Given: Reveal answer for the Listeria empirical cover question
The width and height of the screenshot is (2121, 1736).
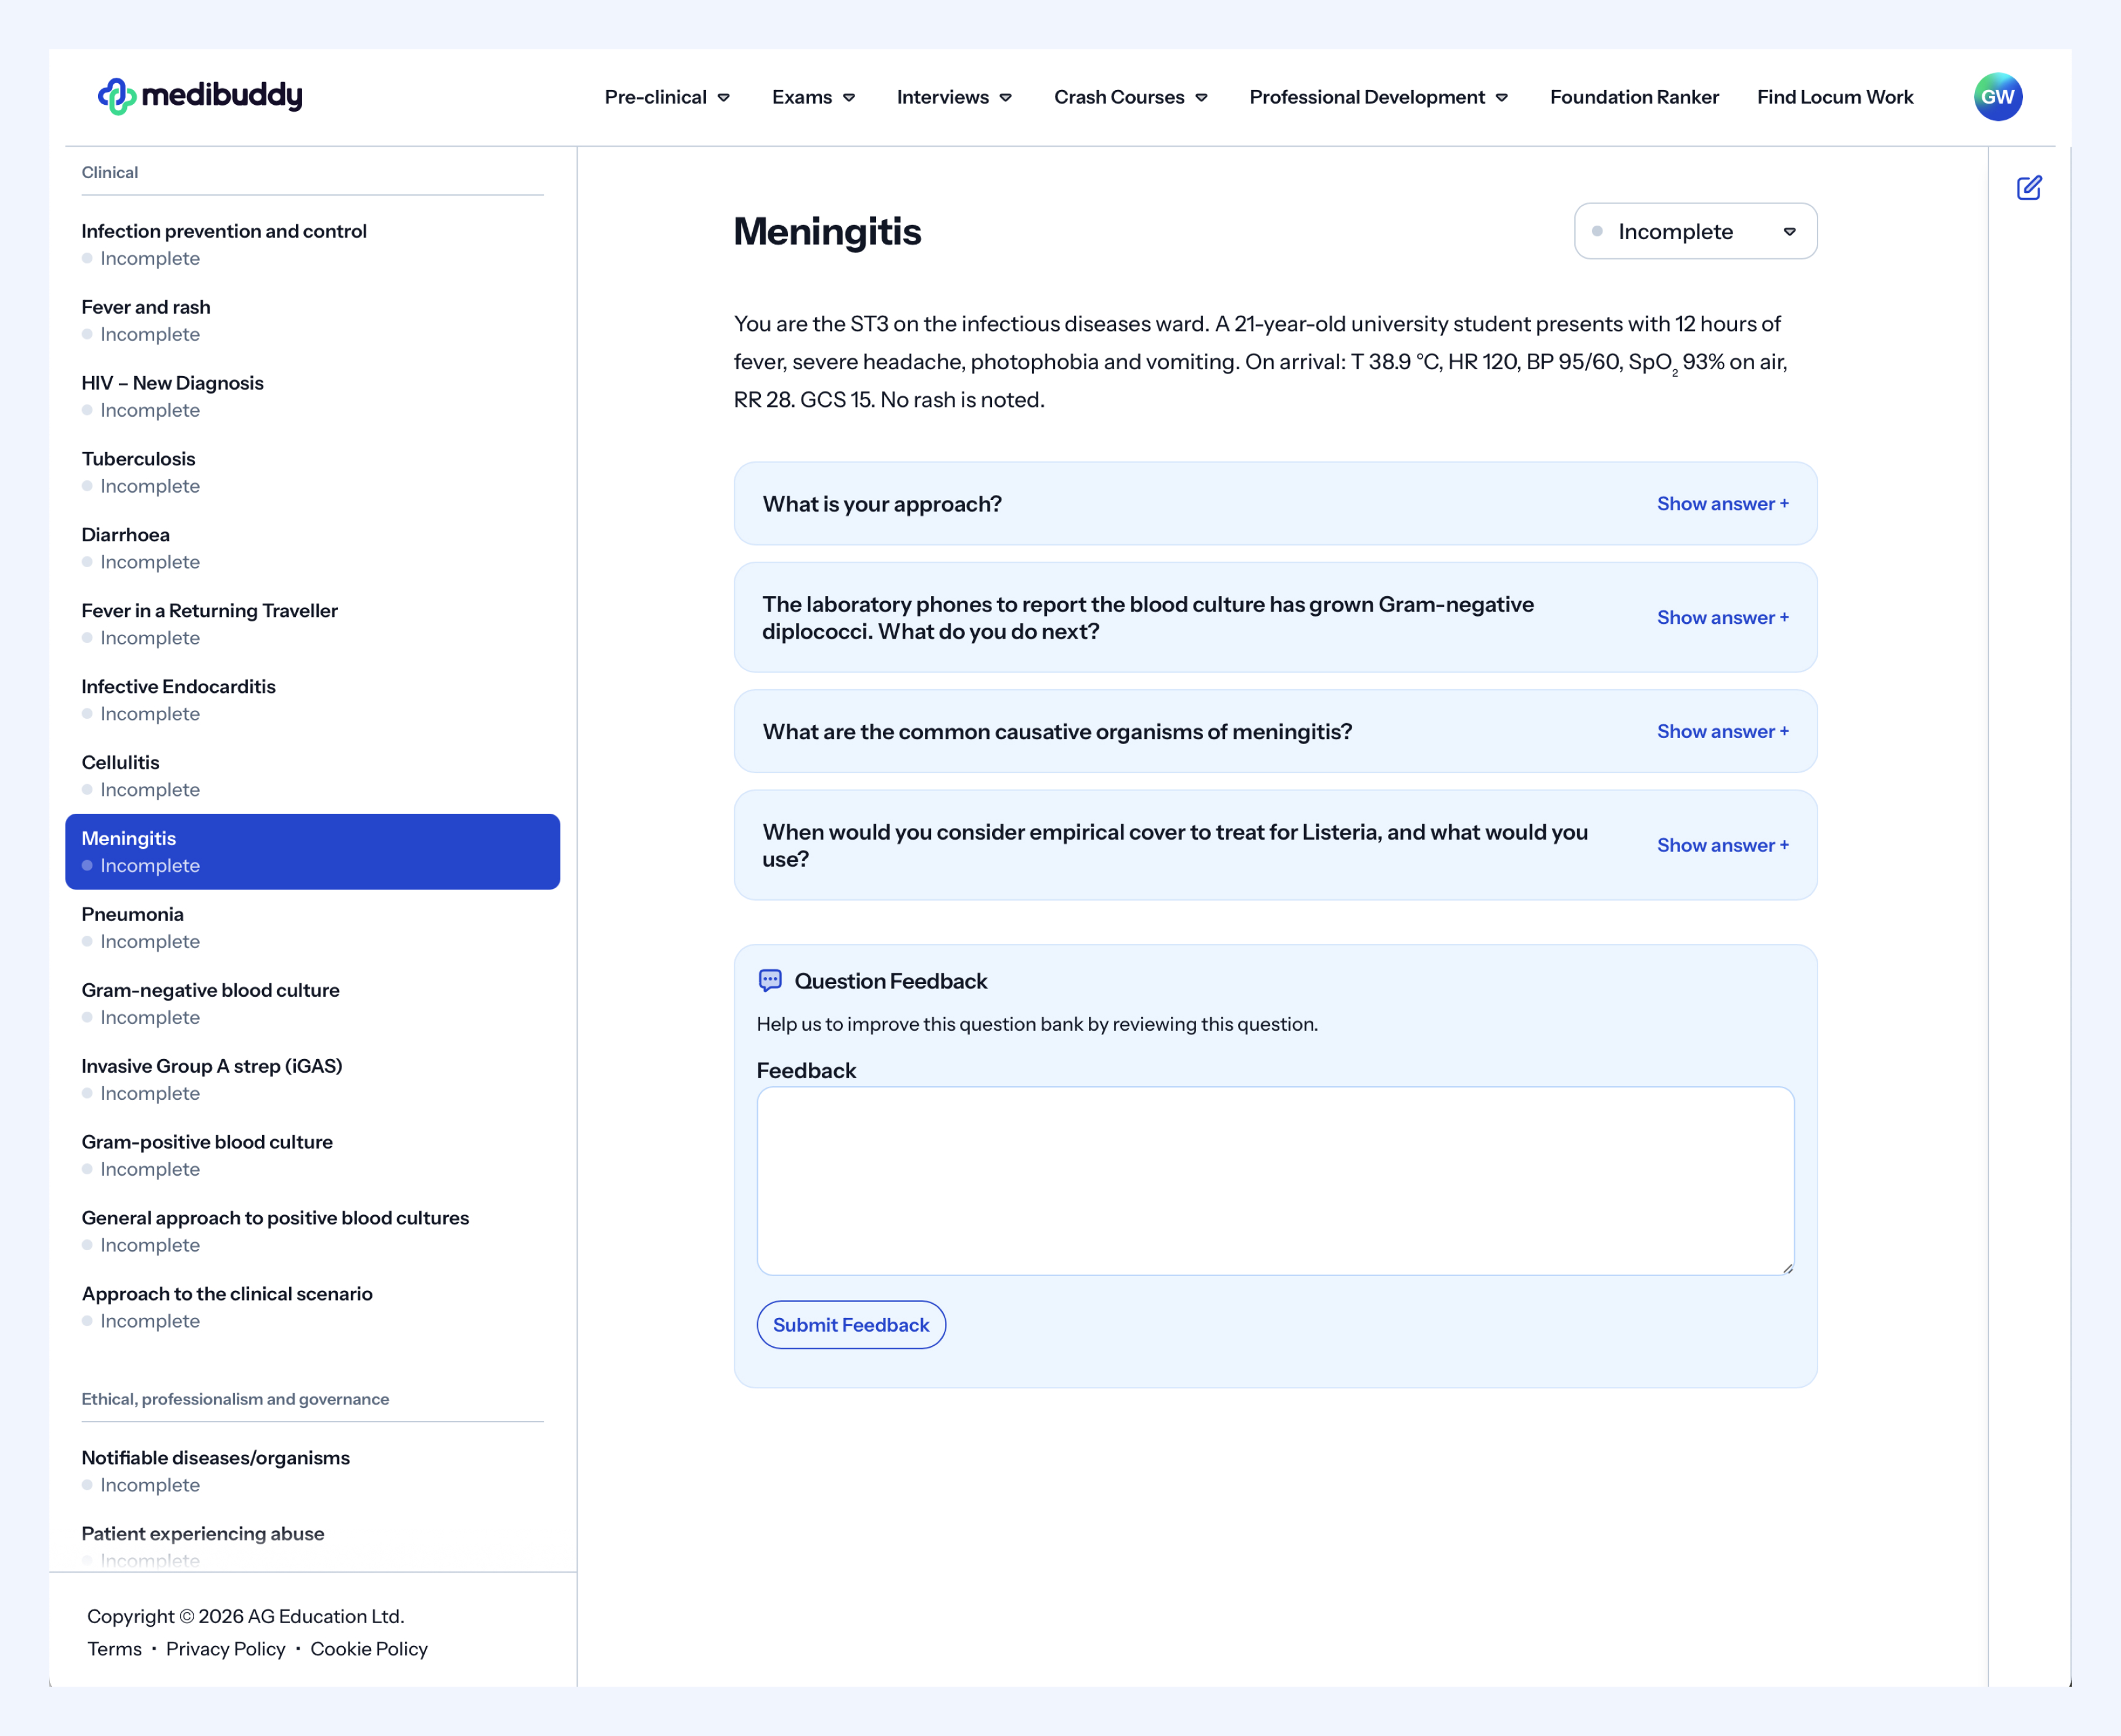Looking at the screenshot, I should (x=1722, y=846).
